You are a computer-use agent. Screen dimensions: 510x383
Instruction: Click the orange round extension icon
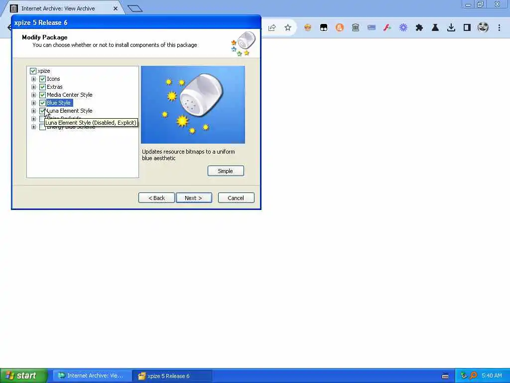pyautogui.click(x=340, y=28)
